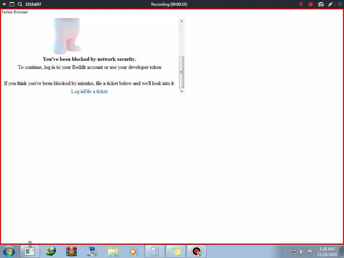Click the blocked by network security heading
This screenshot has width=344, height=258.
pyautogui.click(x=89, y=59)
